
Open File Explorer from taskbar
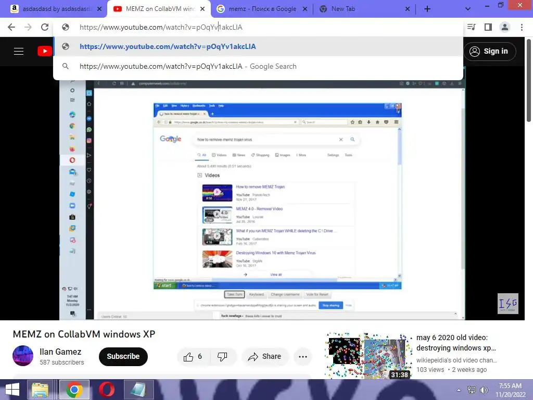40,390
